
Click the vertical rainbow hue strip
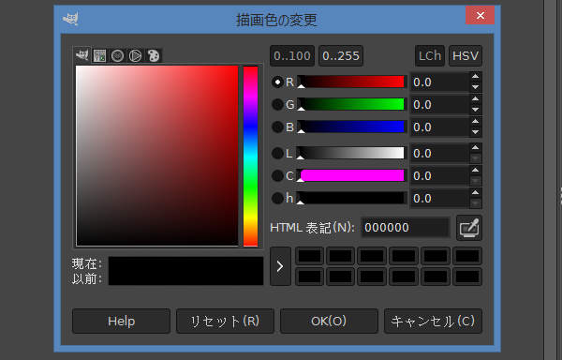click(x=250, y=156)
